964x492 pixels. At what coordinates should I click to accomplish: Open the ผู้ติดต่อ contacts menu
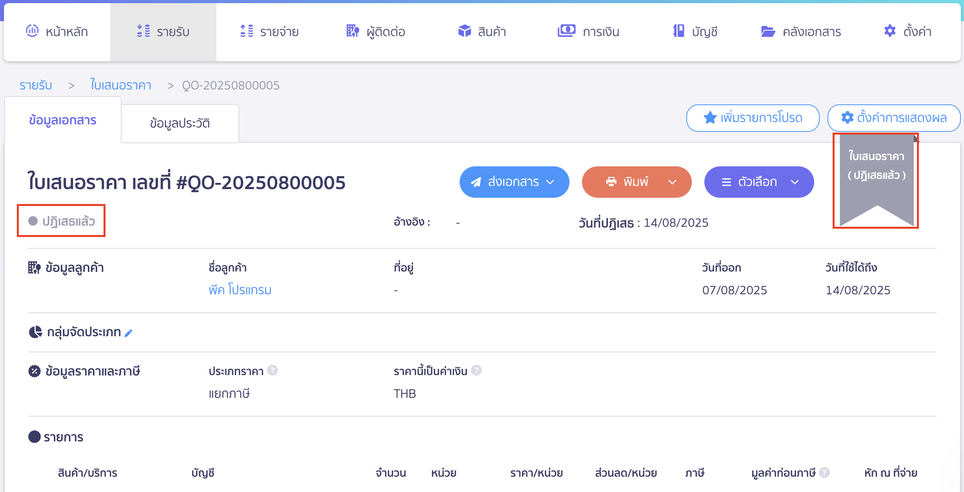click(376, 31)
